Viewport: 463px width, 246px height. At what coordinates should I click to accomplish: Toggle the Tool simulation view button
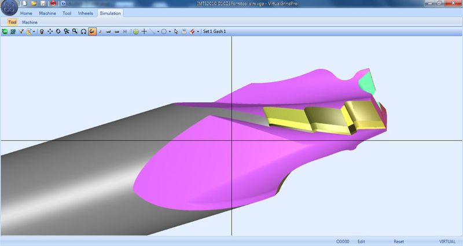click(12, 22)
